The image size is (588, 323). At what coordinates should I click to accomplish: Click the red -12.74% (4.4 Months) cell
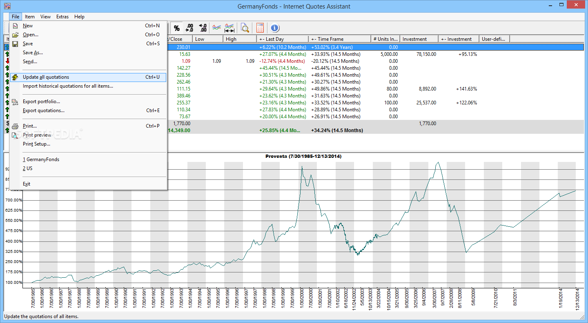(x=282, y=61)
